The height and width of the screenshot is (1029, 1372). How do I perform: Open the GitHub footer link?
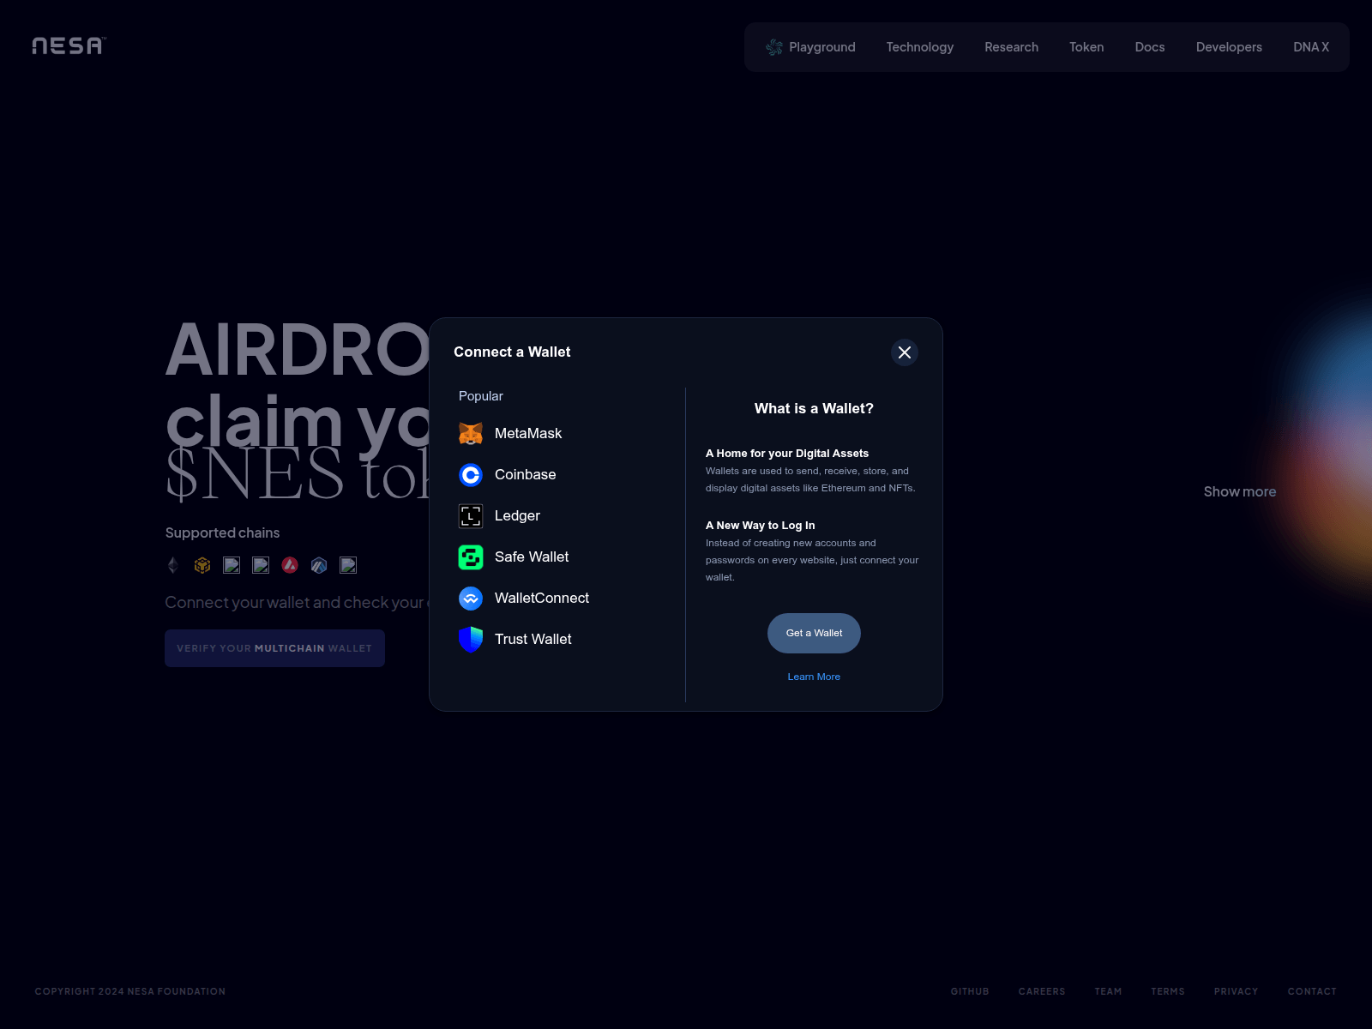(x=969, y=991)
